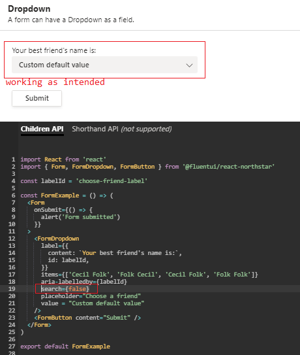Viewport: 300px width, 355px height.
Task: Click the items array on line 17
Action: pos(149,275)
